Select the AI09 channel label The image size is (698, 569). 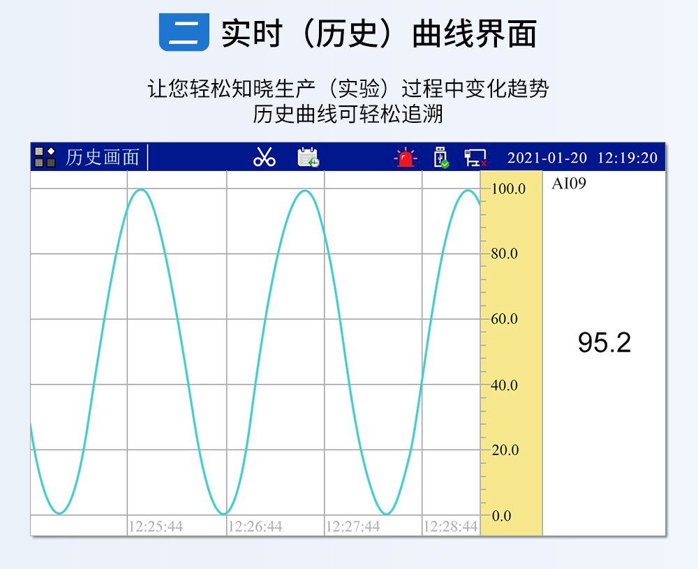point(568,184)
